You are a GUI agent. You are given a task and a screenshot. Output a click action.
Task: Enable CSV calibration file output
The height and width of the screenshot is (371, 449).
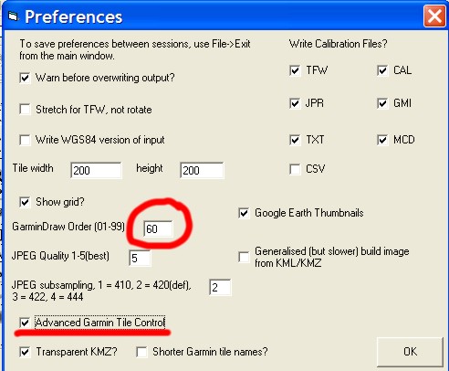pos(295,169)
